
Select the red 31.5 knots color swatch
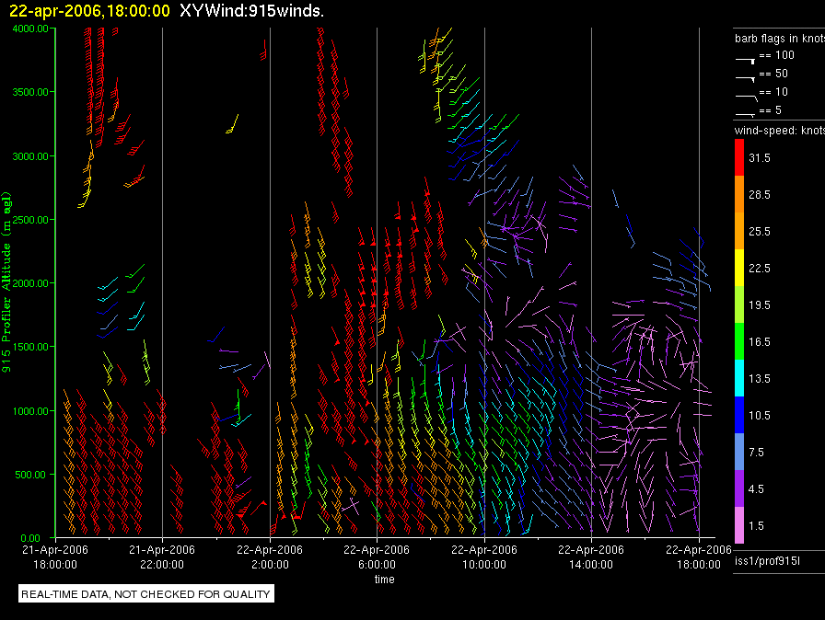click(739, 157)
